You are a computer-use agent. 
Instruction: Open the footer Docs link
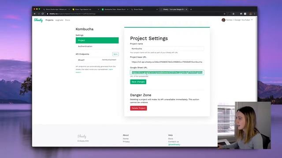tap(171, 139)
